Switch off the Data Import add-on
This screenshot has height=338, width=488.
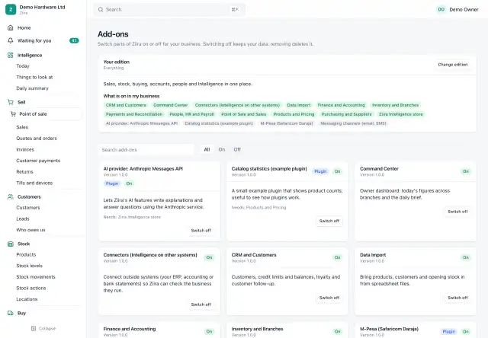[x=457, y=298]
